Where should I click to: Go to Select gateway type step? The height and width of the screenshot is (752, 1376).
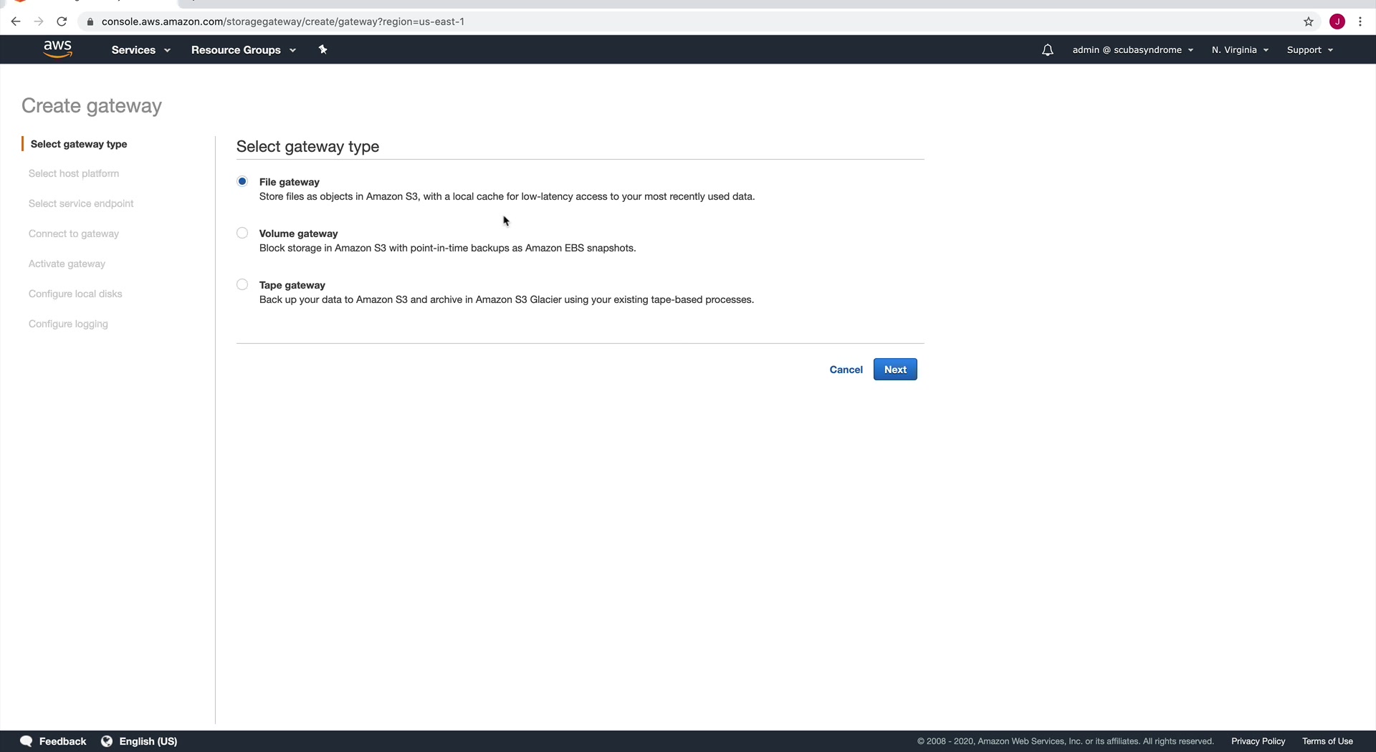point(79,144)
